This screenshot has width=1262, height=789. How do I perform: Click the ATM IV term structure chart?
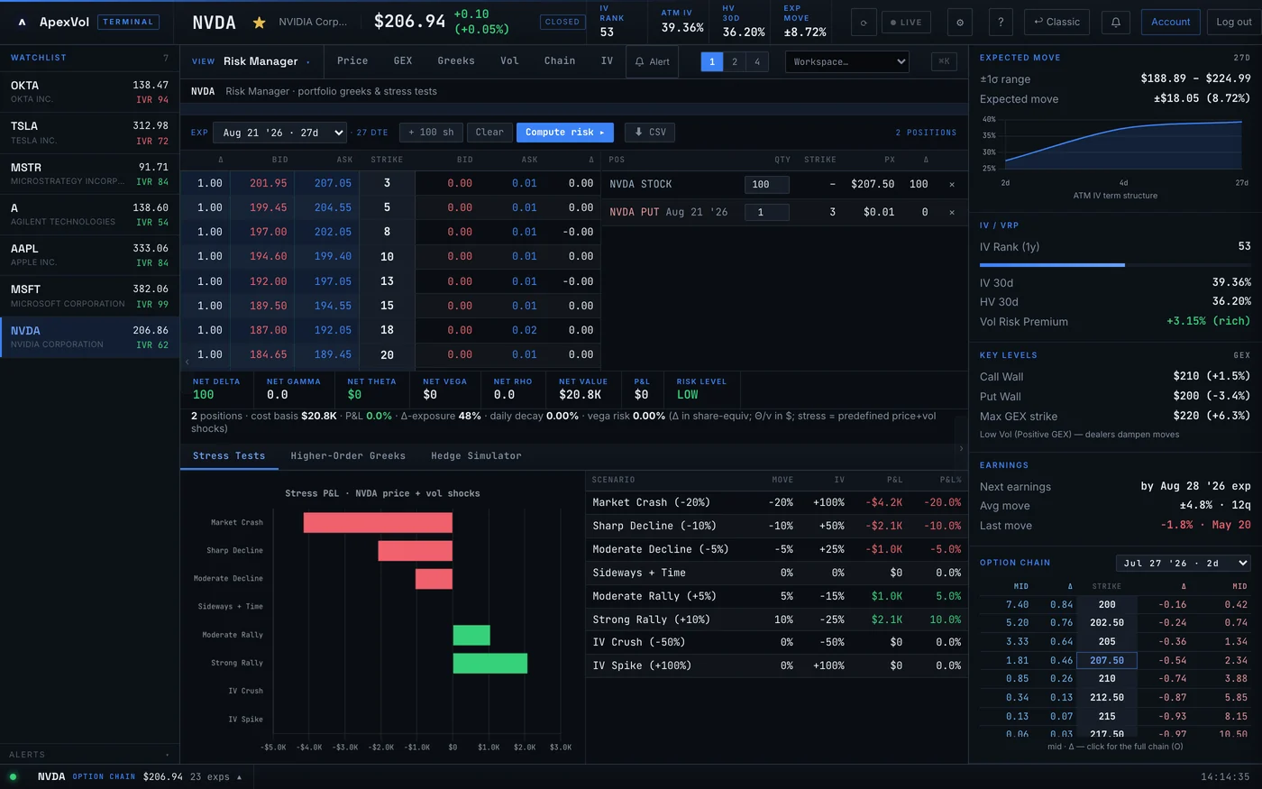1115,149
